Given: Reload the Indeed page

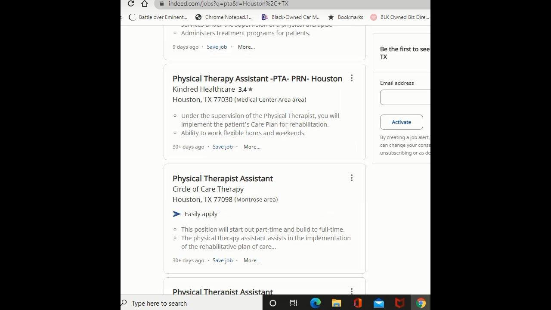Looking at the screenshot, I should point(131,3).
